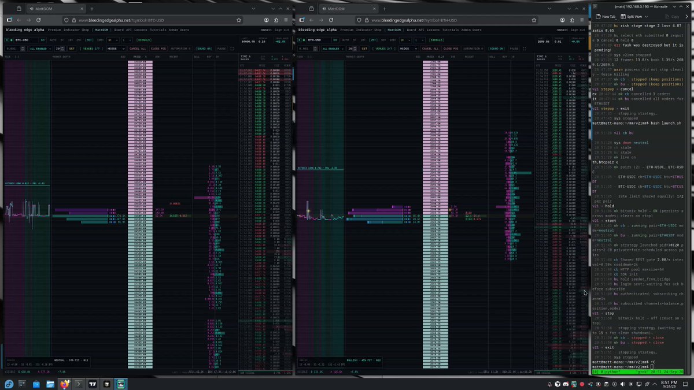Bookmark the BTC-USD page with the star
Viewport: 694px width, 390px height.
coord(239,20)
